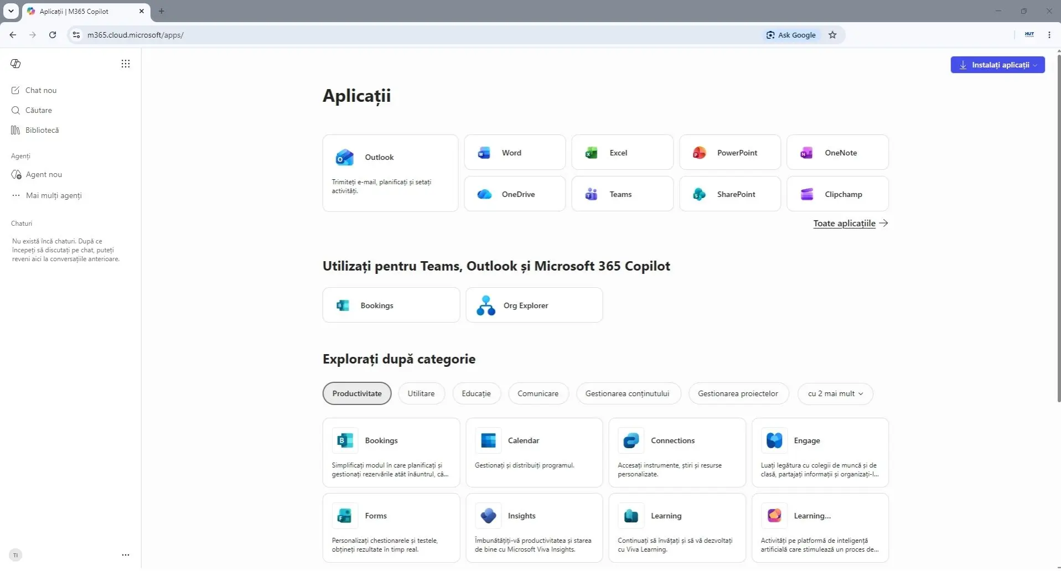Select the Comunicare category chip
Image resolution: width=1061 pixels, height=571 pixels.
point(538,394)
